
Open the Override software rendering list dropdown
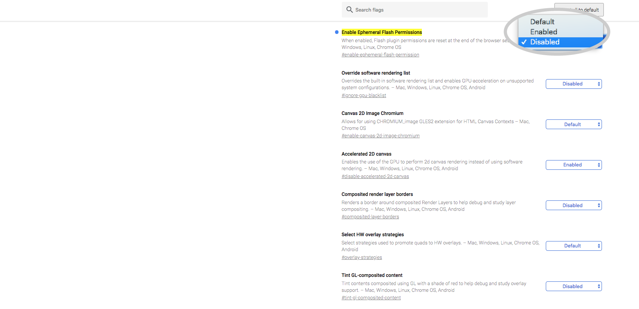point(573,84)
